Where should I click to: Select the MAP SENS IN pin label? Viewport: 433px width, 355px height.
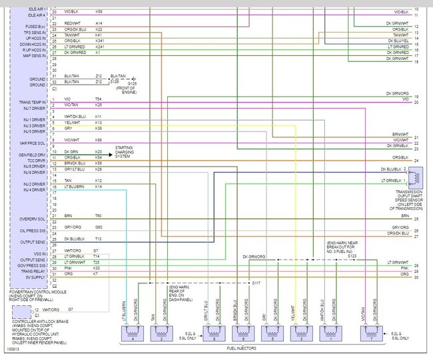[x=34, y=56]
